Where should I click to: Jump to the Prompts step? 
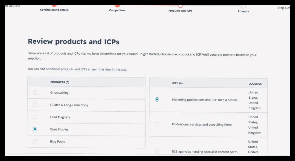[243, 11]
